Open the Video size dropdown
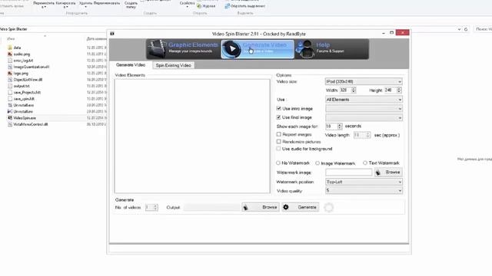 [364, 81]
